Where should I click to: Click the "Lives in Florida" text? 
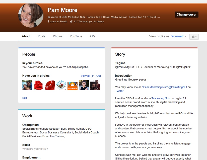tap(58, 22)
